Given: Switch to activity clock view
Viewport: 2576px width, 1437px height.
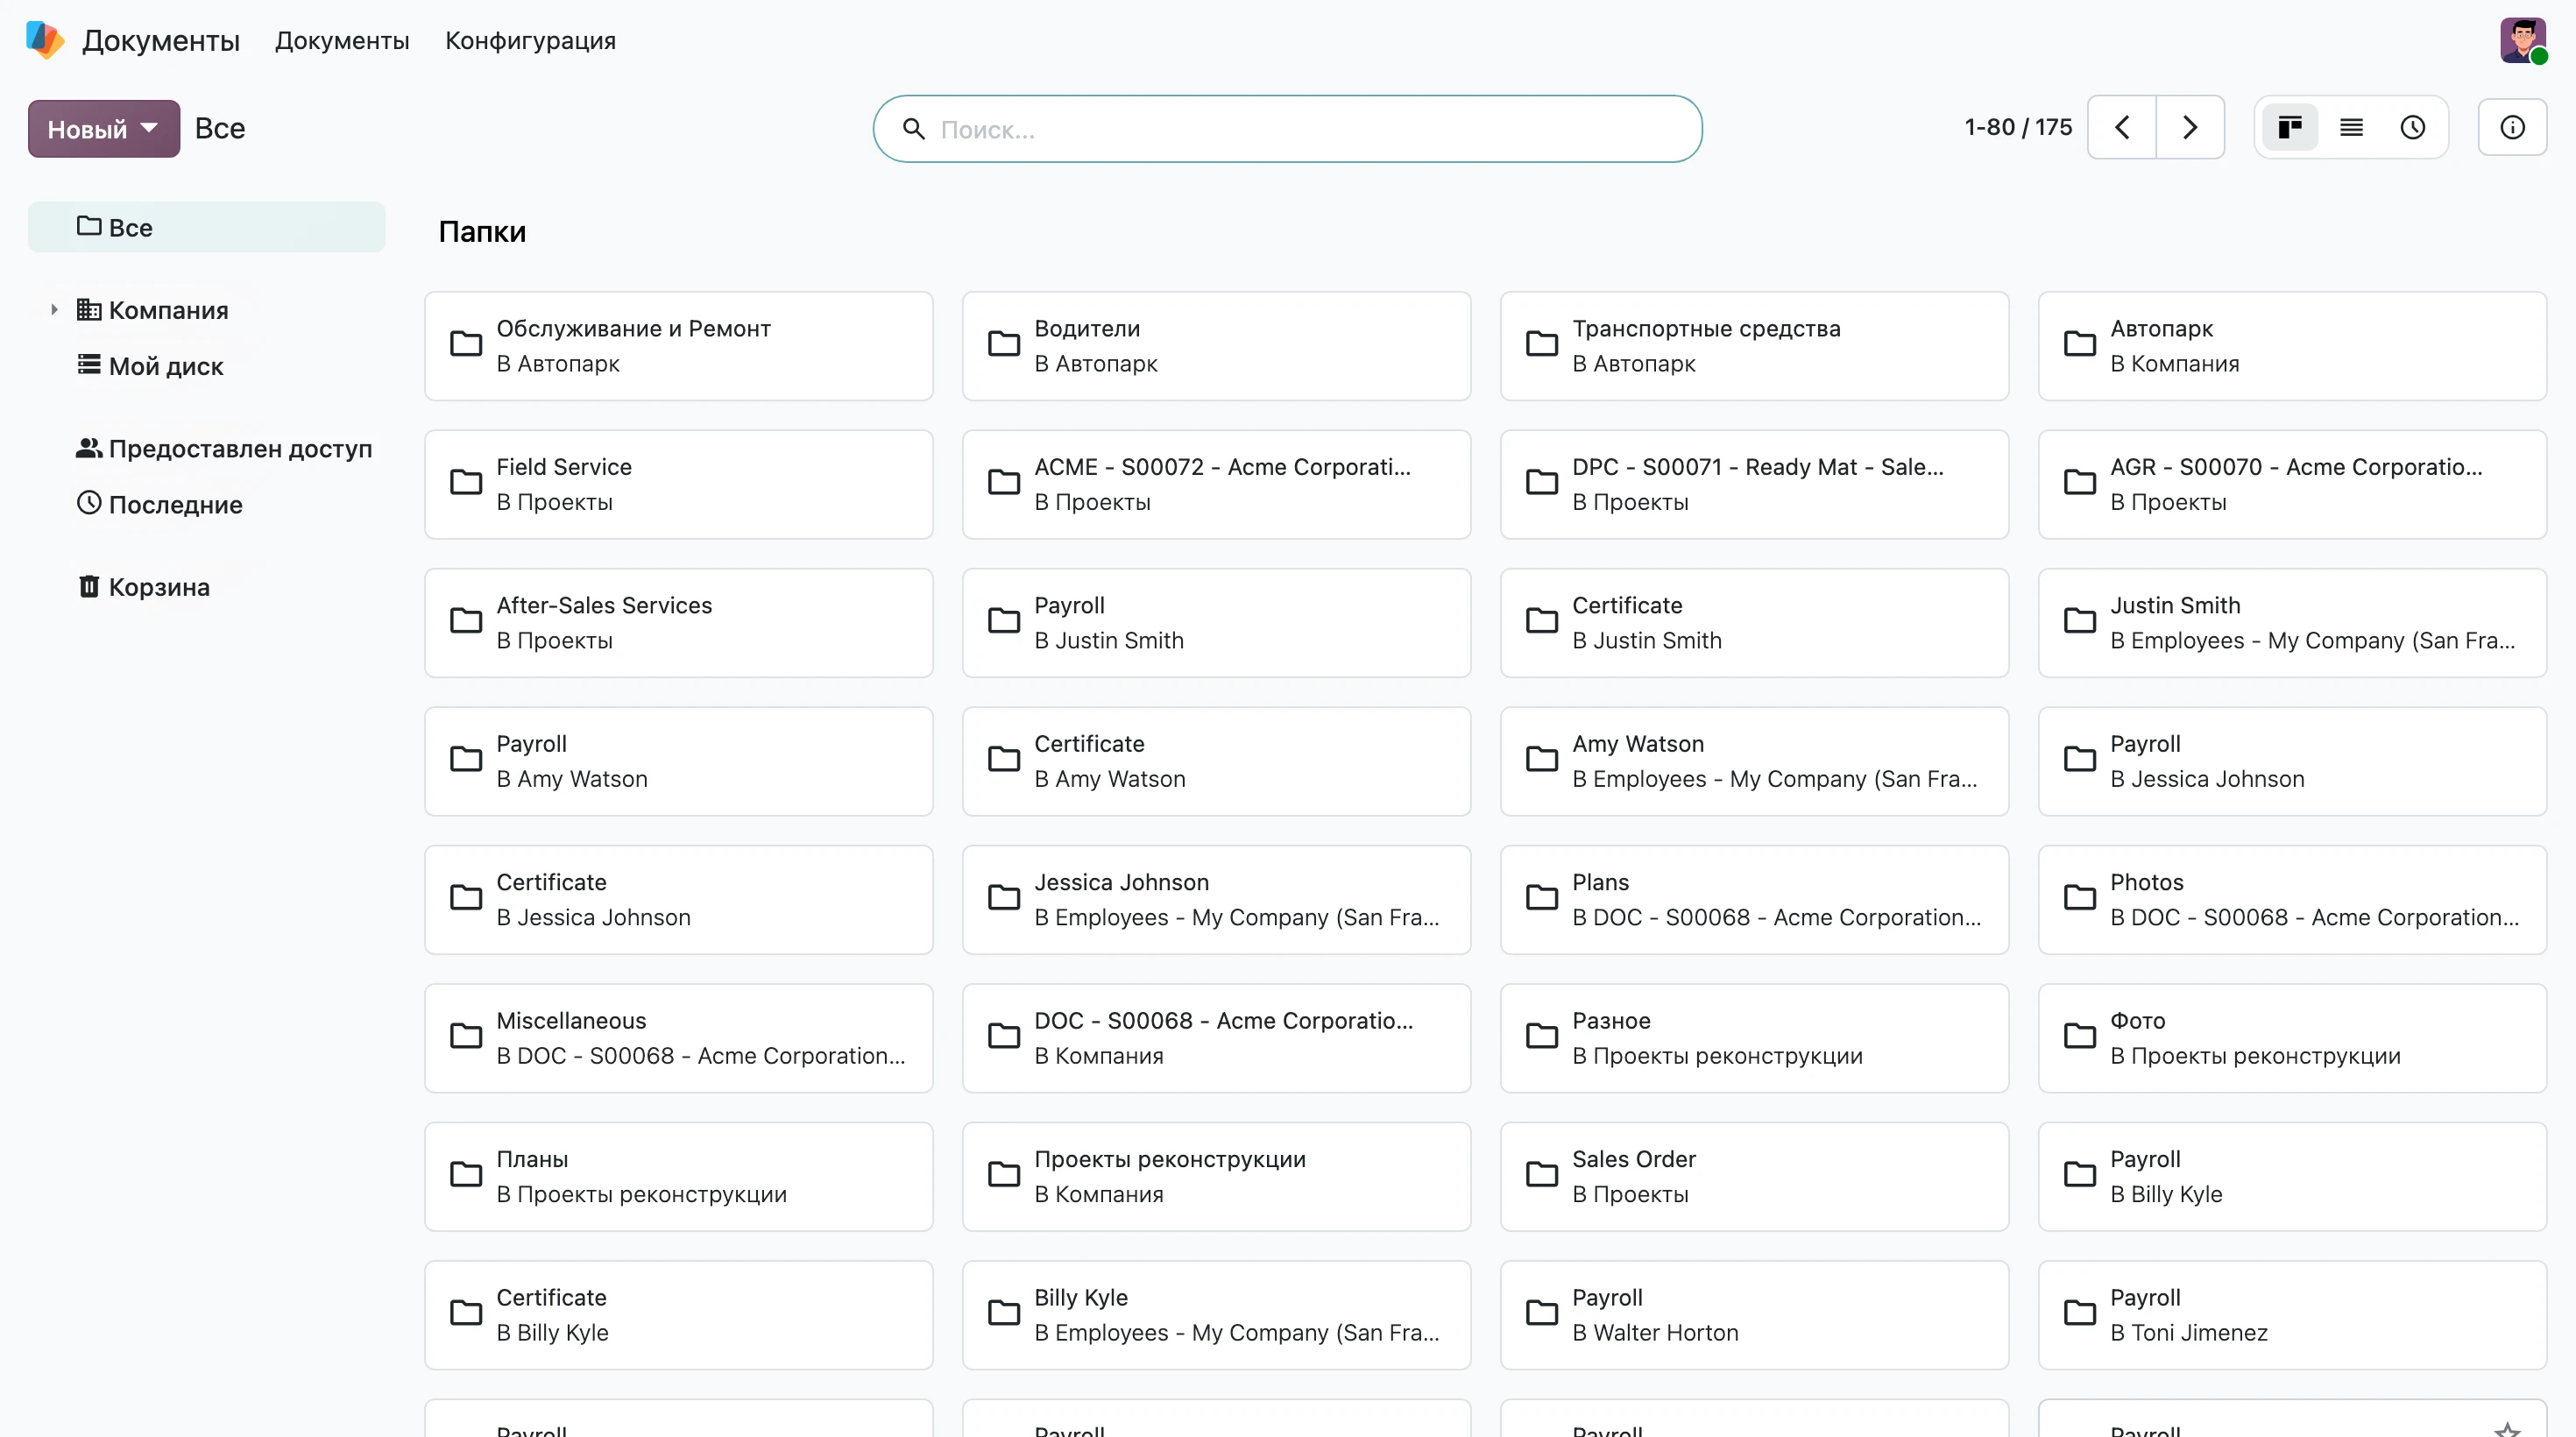Looking at the screenshot, I should pyautogui.click(x=2412, y=127).
